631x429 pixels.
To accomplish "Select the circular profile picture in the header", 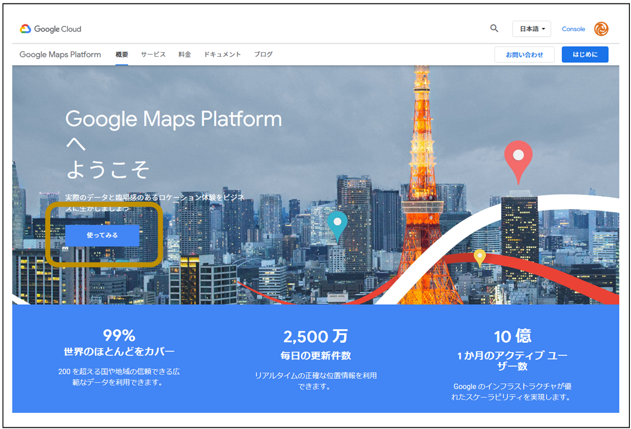I will coord(600,29).
